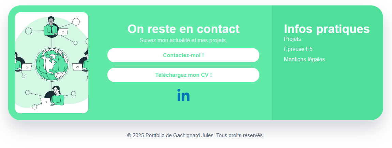Click the globe in the illustration
392x148 pixels.
52,64
